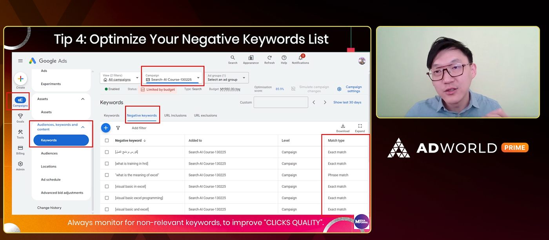Click the Add filter field
The image size is (549, 240).
point(139,128)
